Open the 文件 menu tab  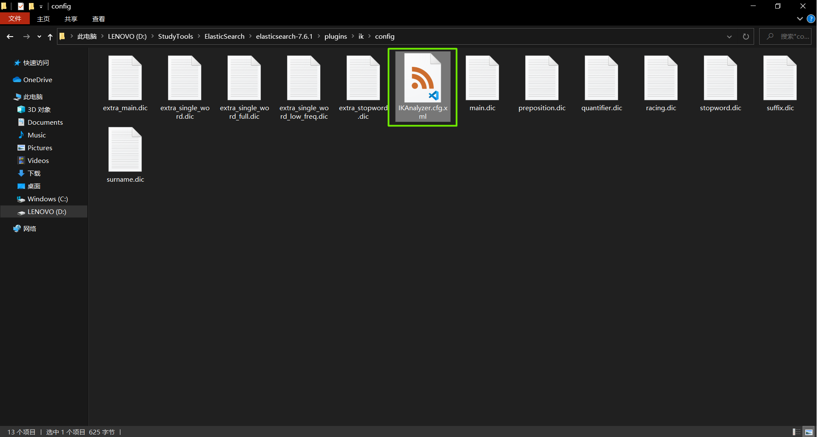tap(15, 19)
